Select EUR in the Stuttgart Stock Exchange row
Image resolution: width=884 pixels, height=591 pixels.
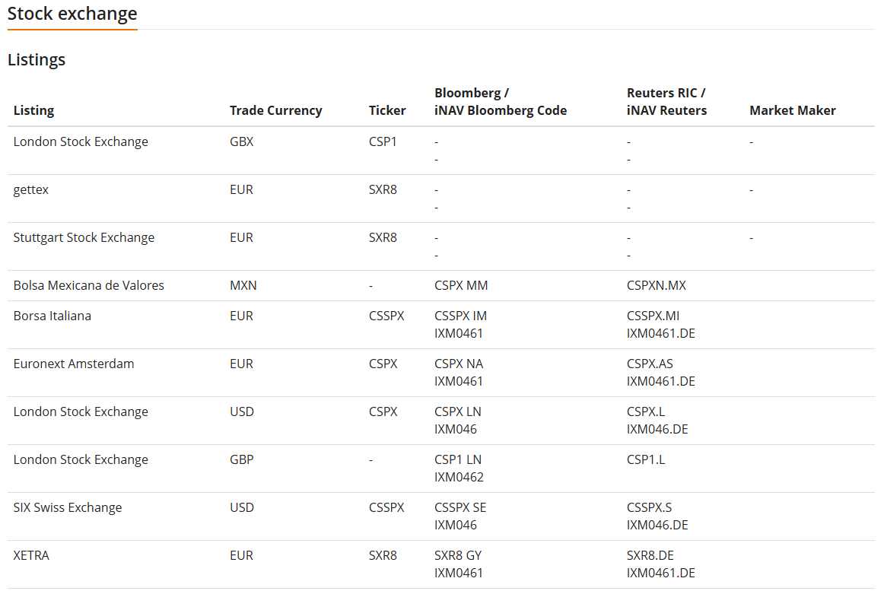tap(241, 237)
